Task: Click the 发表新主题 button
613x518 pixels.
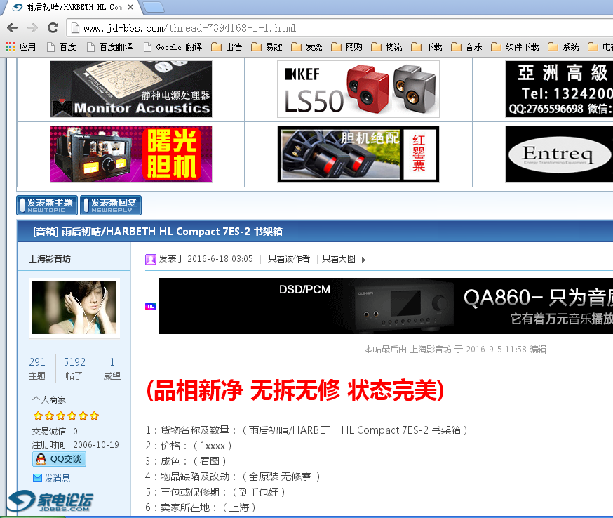Action: (47, 205)
